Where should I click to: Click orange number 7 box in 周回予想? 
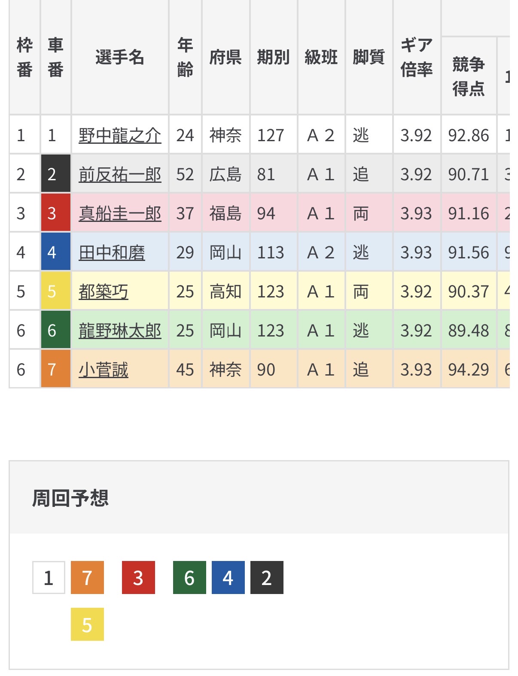point(87,578)
